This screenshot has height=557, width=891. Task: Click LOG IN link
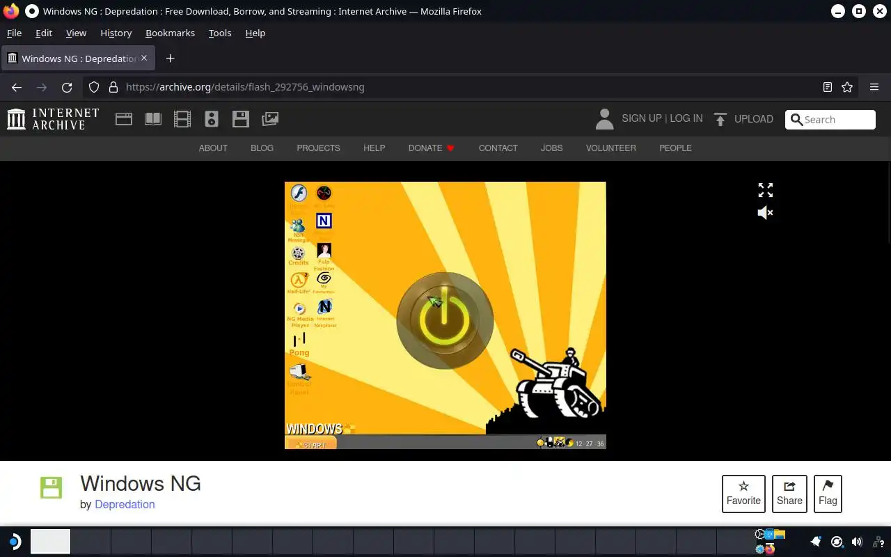(686, 119)
